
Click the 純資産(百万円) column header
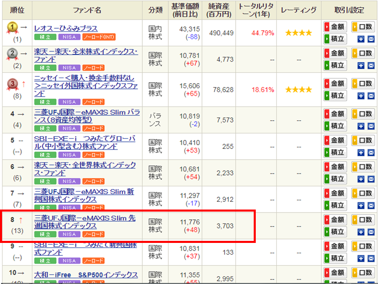pos(219,10)
